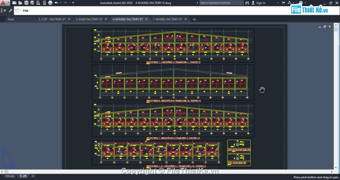Click the Redo arrow icon

[x=65, y=3]
